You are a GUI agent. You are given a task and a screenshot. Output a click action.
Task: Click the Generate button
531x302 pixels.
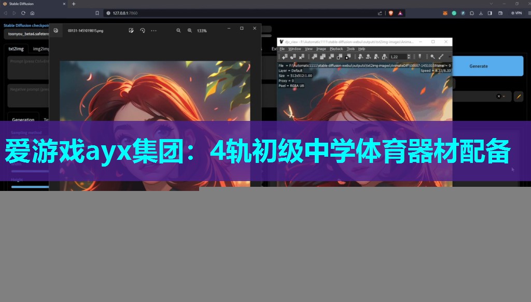(487, 66)
